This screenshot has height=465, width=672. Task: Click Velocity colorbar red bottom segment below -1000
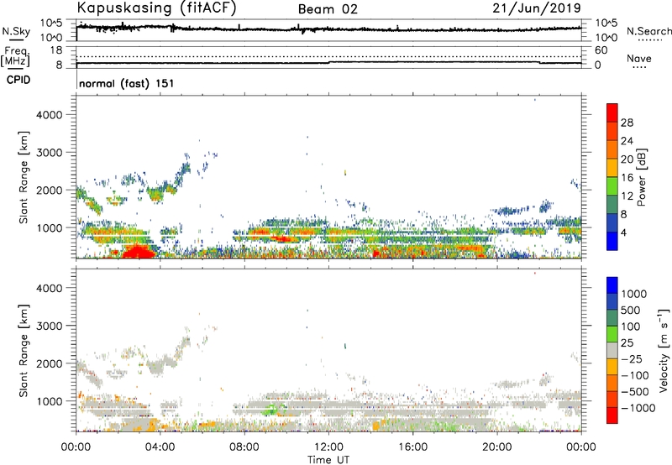coord(612,415)
